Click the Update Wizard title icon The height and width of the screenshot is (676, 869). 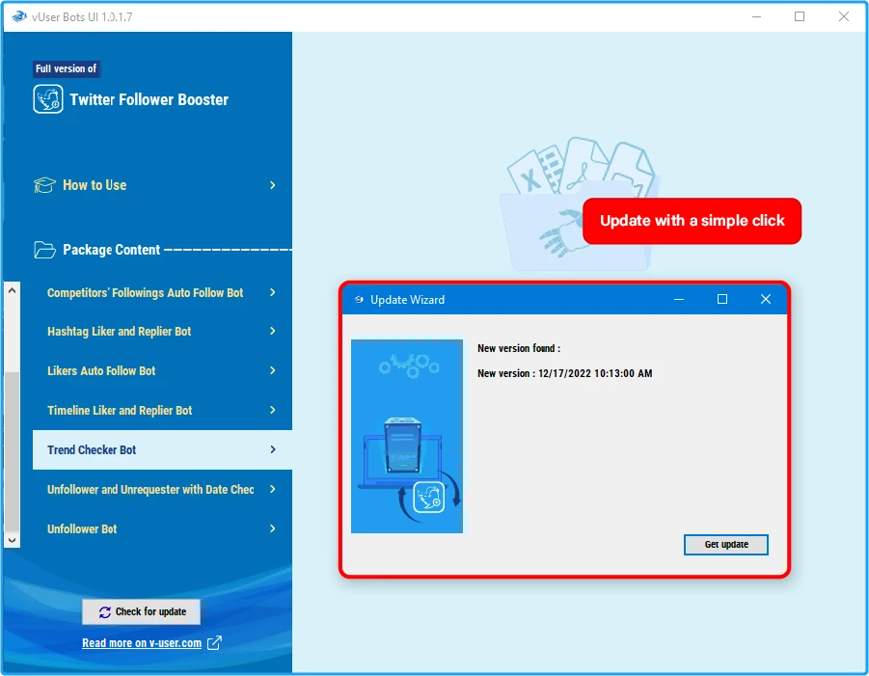click(359, 299)
